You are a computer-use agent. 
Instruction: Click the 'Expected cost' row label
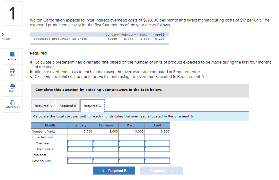(x=42, y=137)
